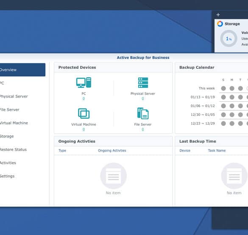This screenshot has width=248, height=235.
Task: Click 12/23 ~ 12/29 Tuesday dot
Action: click(240, 123)
